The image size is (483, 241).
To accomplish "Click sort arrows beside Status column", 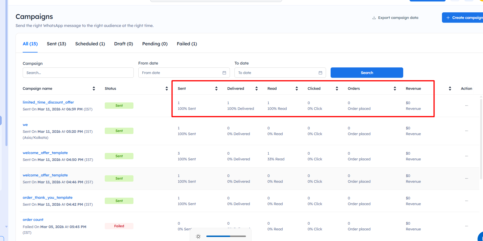I will click(x=166, y=89).
